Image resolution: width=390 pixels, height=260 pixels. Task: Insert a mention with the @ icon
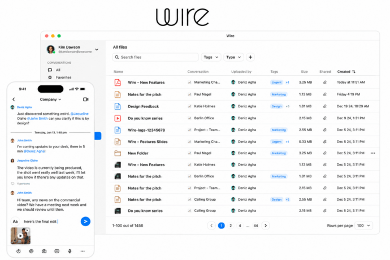(x=31, y=252)
